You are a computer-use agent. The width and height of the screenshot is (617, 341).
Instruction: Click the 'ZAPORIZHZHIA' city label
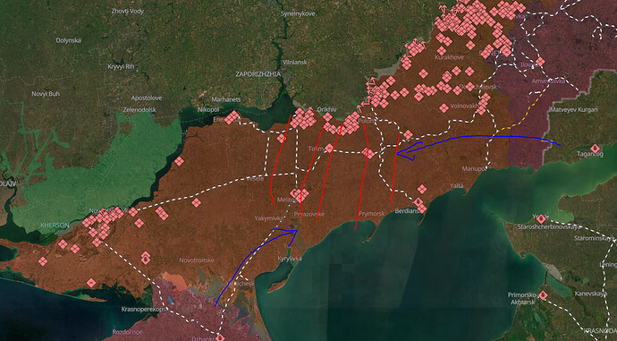coord(258,74)
